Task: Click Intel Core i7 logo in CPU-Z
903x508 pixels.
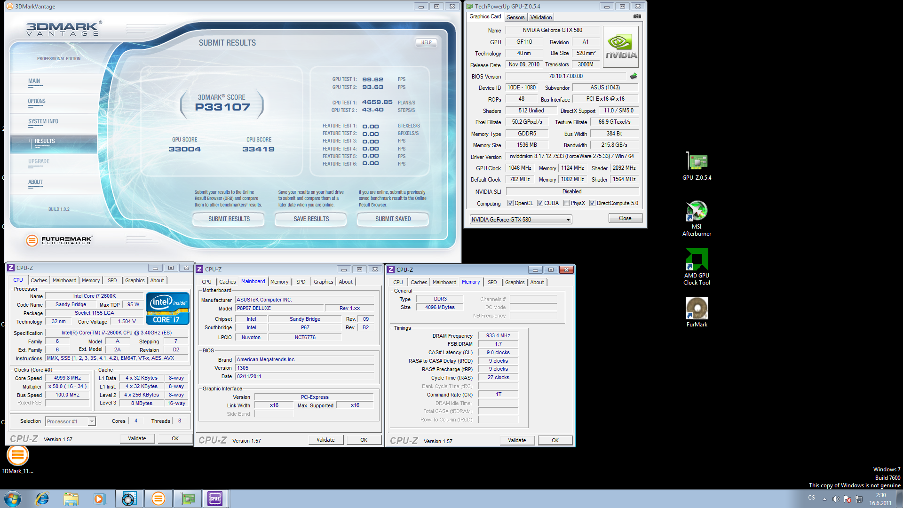Action: (x=167, y=308)
